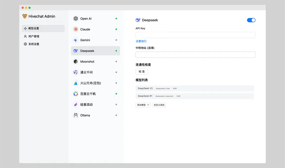Viewport: 285px width, 168px height.
Task: Click the 中转地址 input field
Action: point(195,54)
